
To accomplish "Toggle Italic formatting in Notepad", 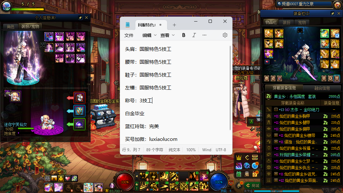I will [x=194, y=35].
